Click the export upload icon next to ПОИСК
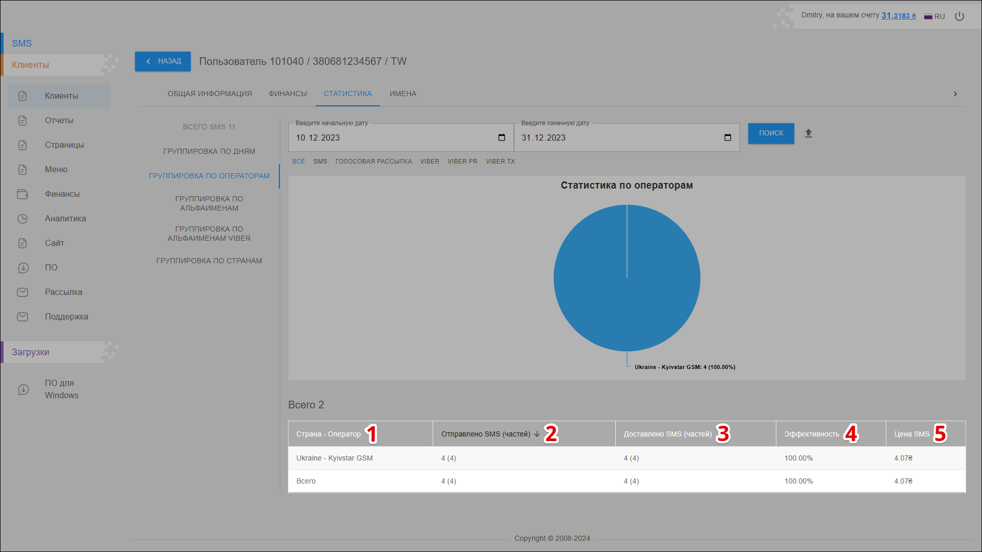The height and width of the screenshot is (552, 982). pos(809,133)
